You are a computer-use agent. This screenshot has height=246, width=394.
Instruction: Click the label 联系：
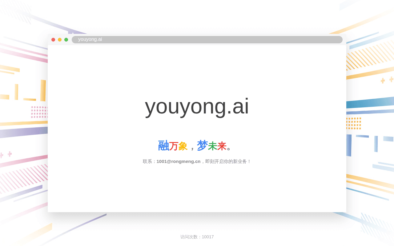point(150,161)
